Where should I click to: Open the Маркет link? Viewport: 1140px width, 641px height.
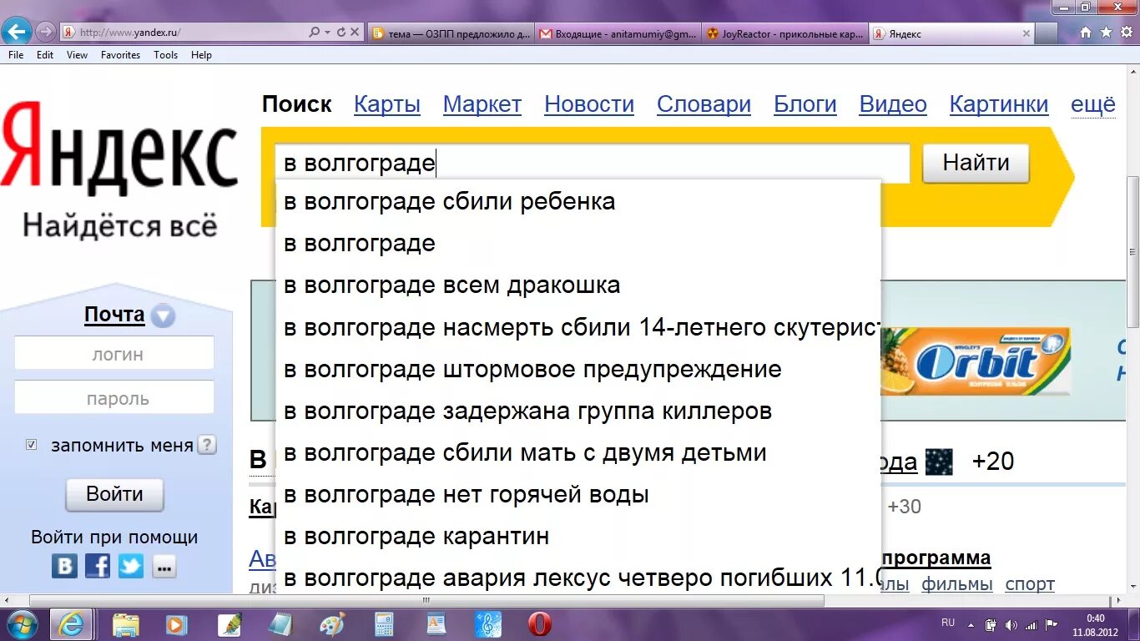(x=482, y=104)
